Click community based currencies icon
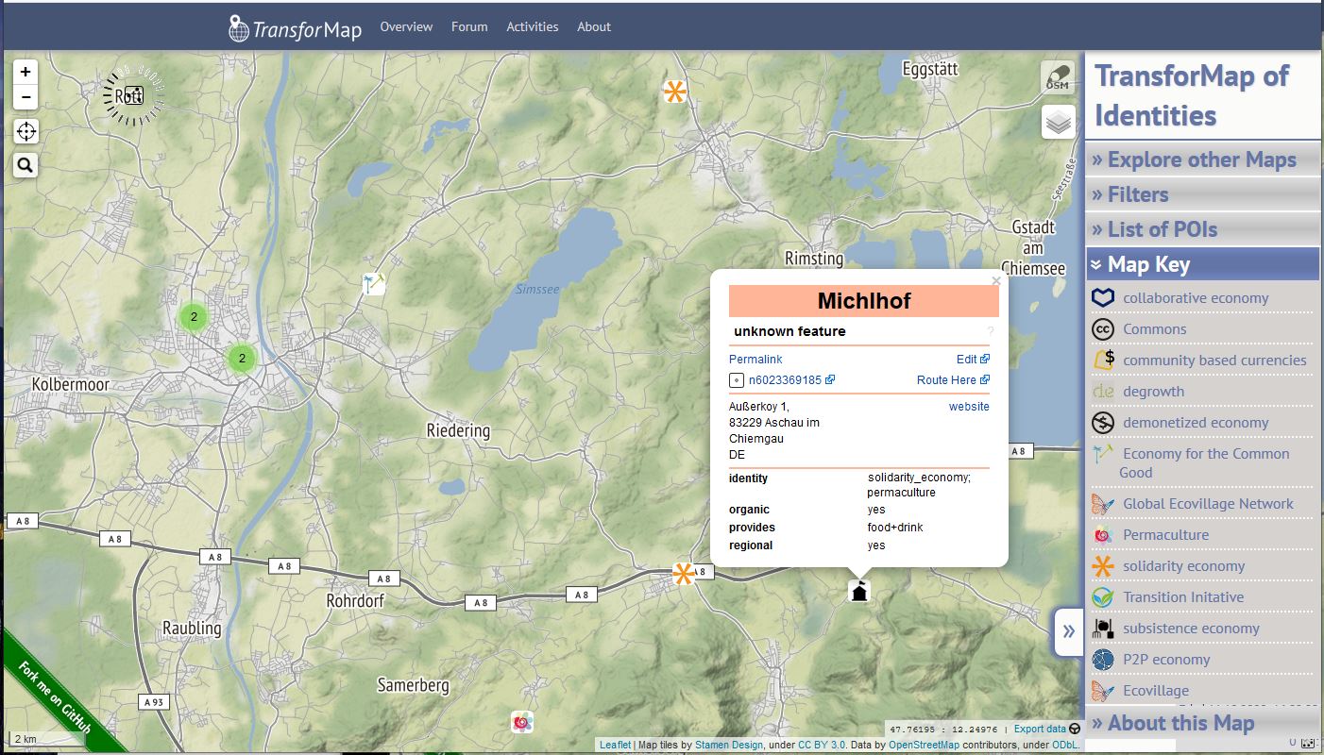 click(1103, 361)
